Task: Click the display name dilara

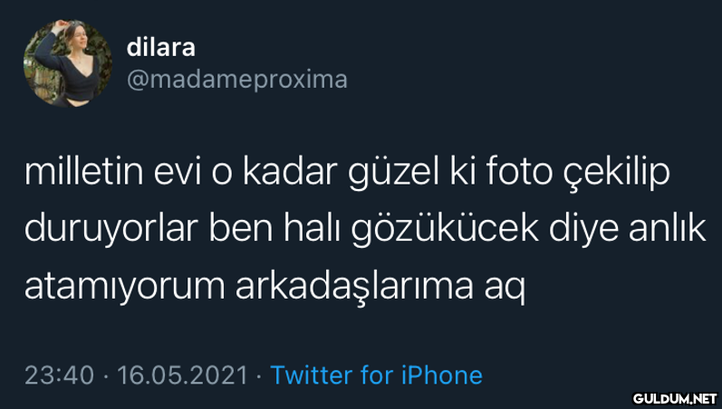Action: coord(160,47)
